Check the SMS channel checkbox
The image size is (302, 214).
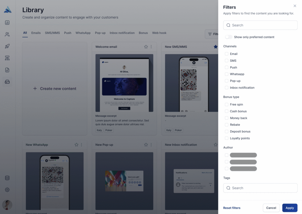click(x=226, y=60)
